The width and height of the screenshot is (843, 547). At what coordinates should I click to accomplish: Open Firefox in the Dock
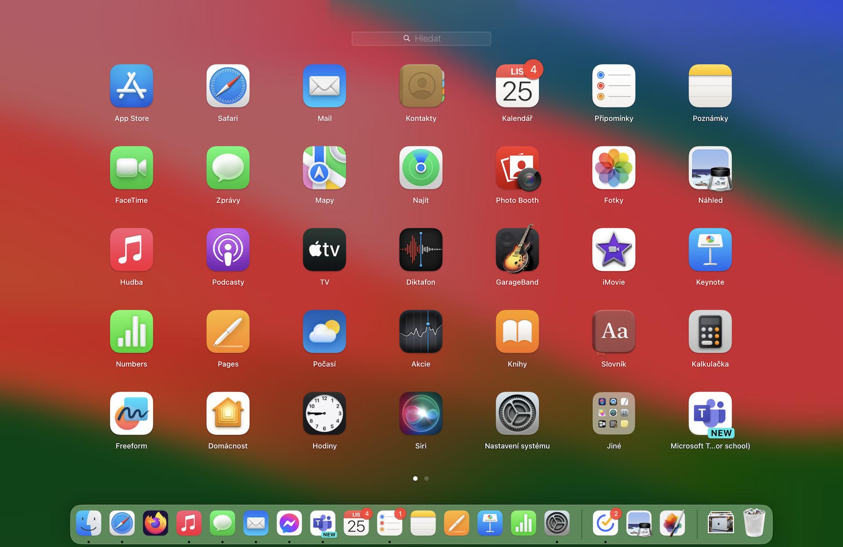[155, 523]
